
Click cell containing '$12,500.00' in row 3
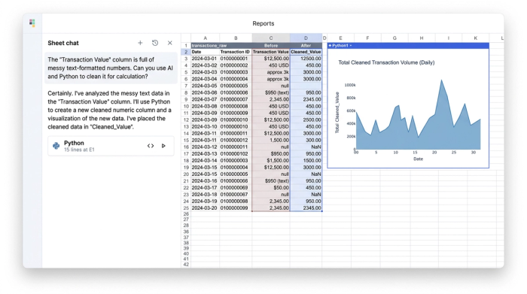(x=271, y=59)
